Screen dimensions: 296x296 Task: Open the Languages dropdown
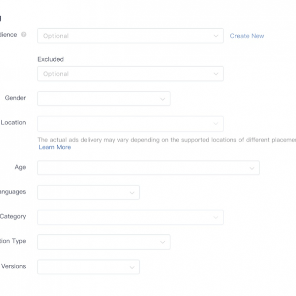point(88,192)
